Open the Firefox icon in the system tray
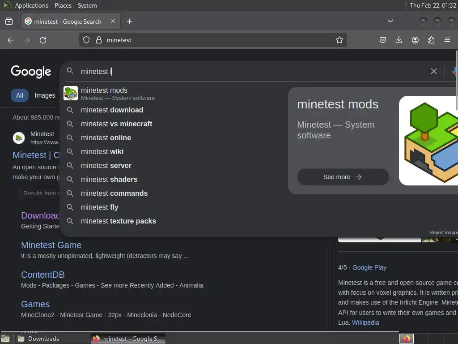 (x=406, y=339)
